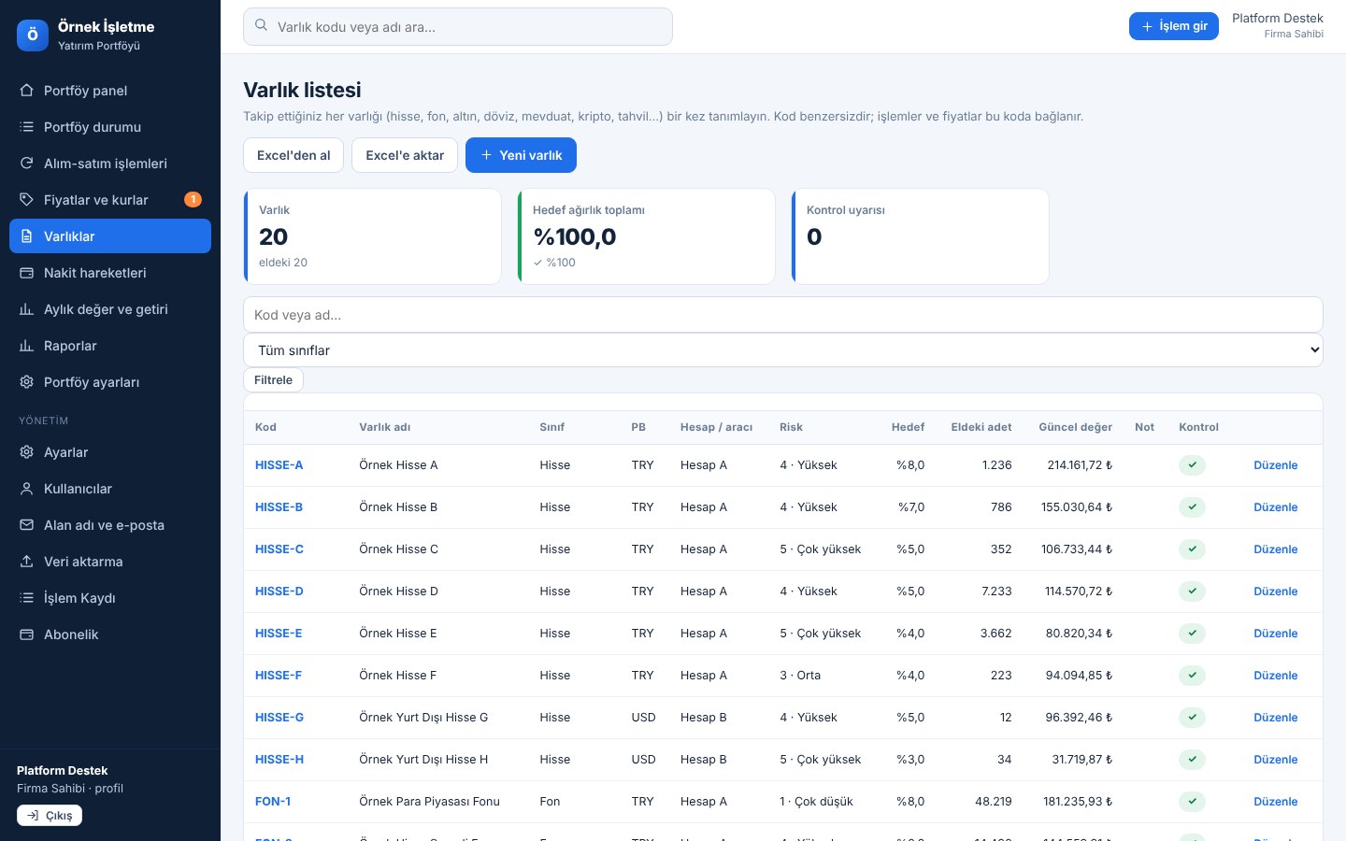Select the Örnek Yurt Dışı Hisse H name
Image resolution: width=1346 pixels, height=841 pixels.
pyautogui.click(x=423, y=760)
